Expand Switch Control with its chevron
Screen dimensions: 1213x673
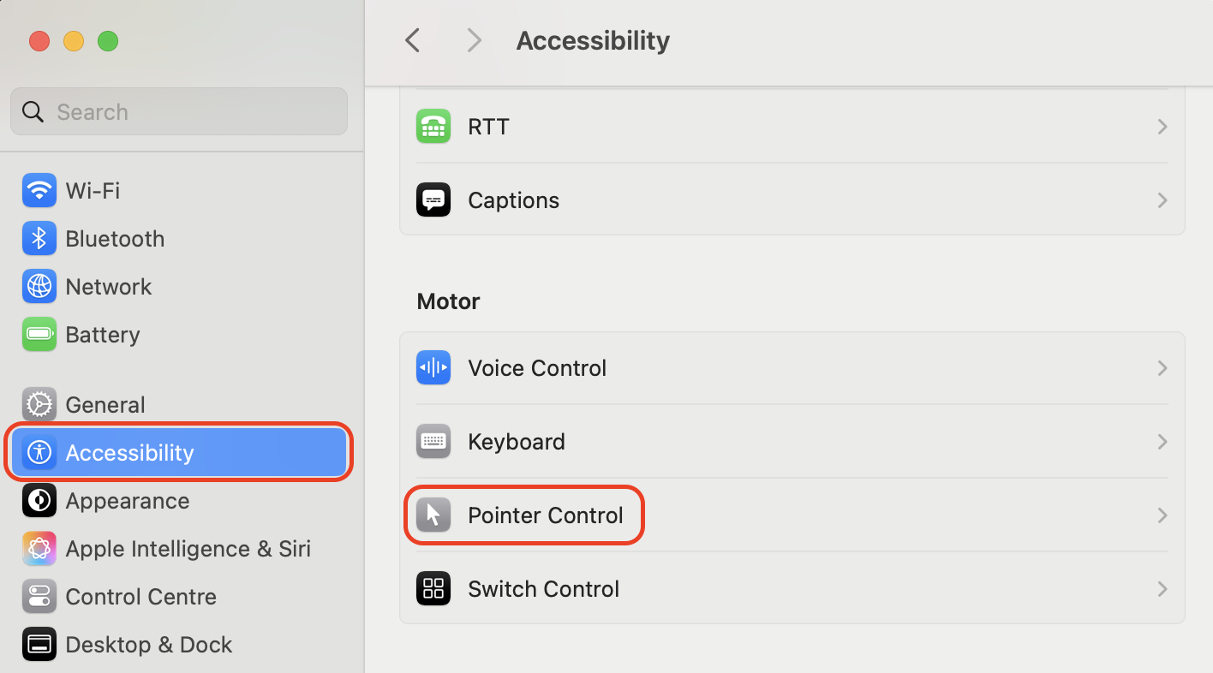1162,588
